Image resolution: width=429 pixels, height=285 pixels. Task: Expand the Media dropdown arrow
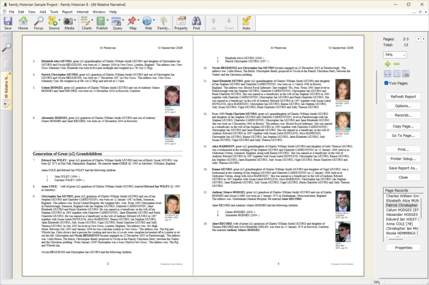point(75,20)
